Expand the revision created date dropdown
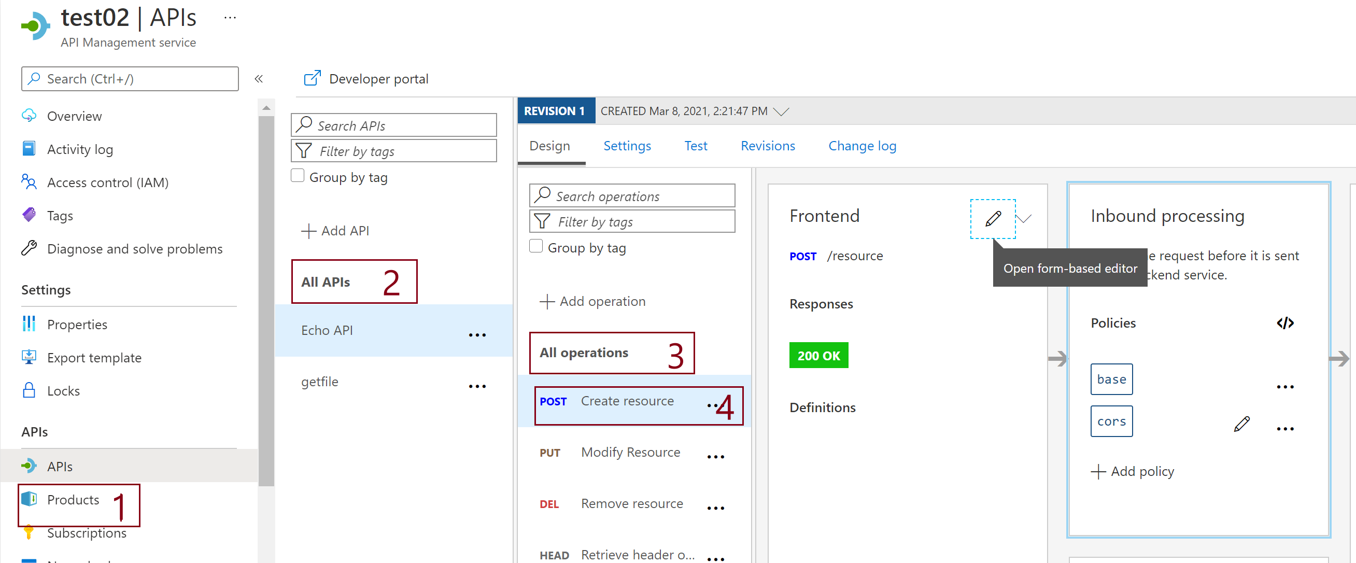 click(x=781, y=111)
